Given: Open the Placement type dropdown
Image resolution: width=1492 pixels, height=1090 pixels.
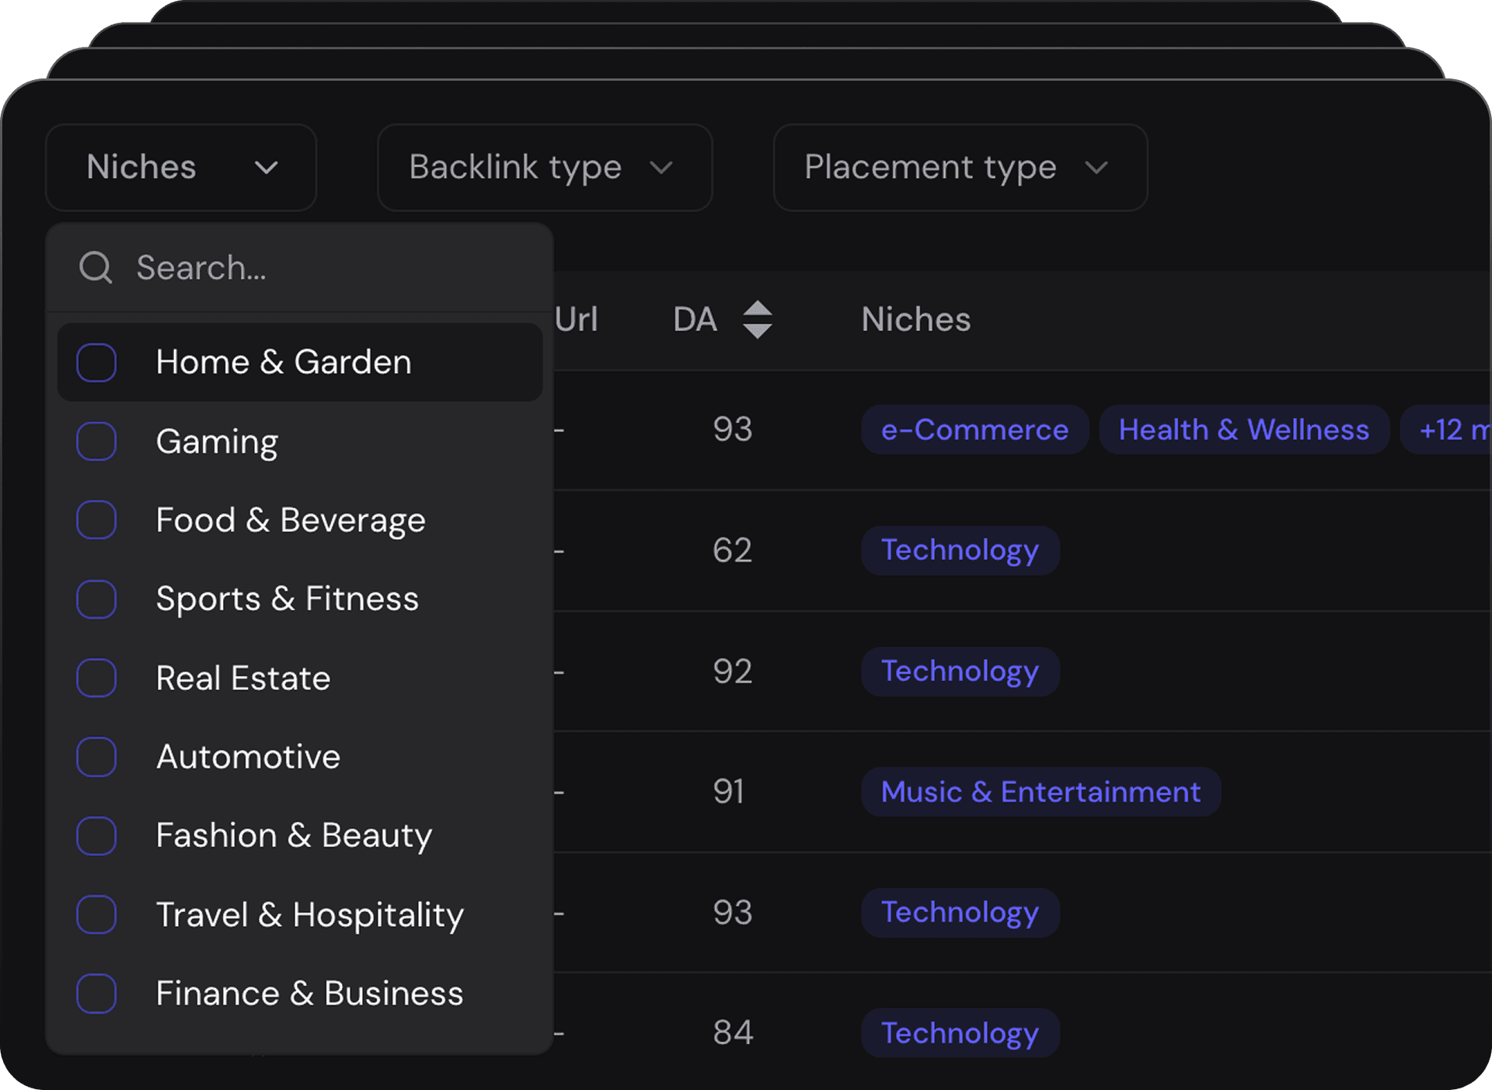Looking at the screenshot, I should (x=960, y=168).
